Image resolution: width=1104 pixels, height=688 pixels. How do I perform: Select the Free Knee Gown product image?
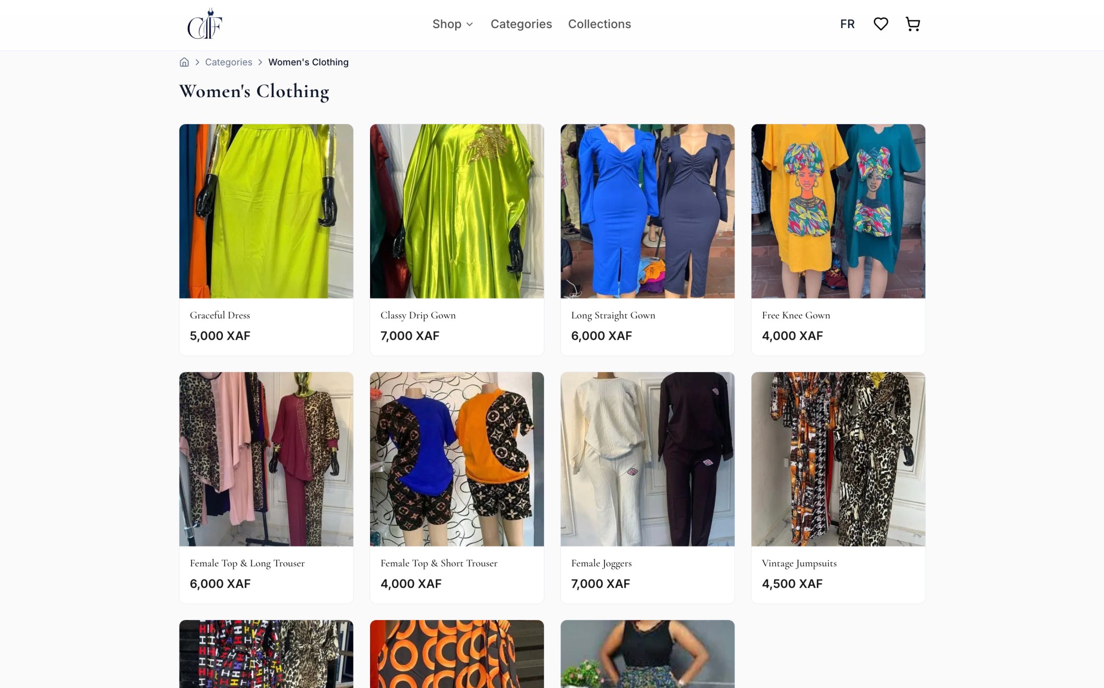(x=838, y=210)
